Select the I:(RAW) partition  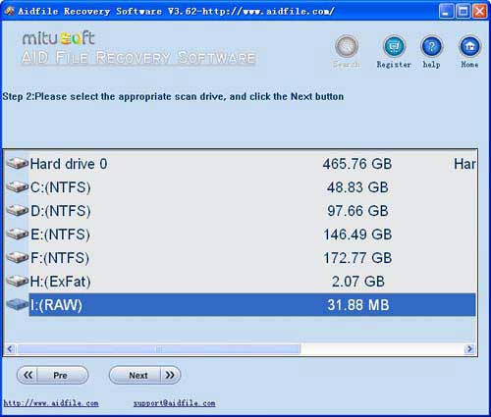[x=241, y=305]
